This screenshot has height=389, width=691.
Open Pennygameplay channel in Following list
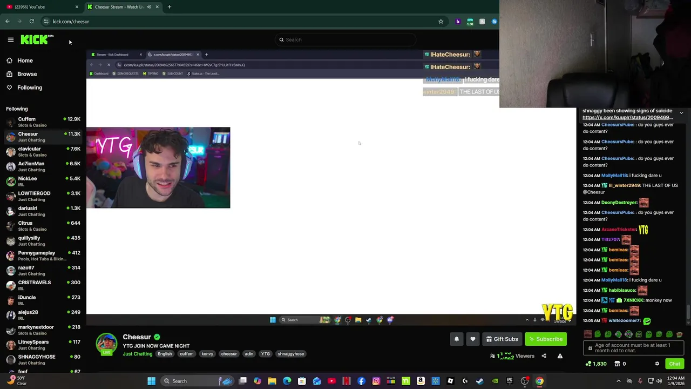[43, 256]
